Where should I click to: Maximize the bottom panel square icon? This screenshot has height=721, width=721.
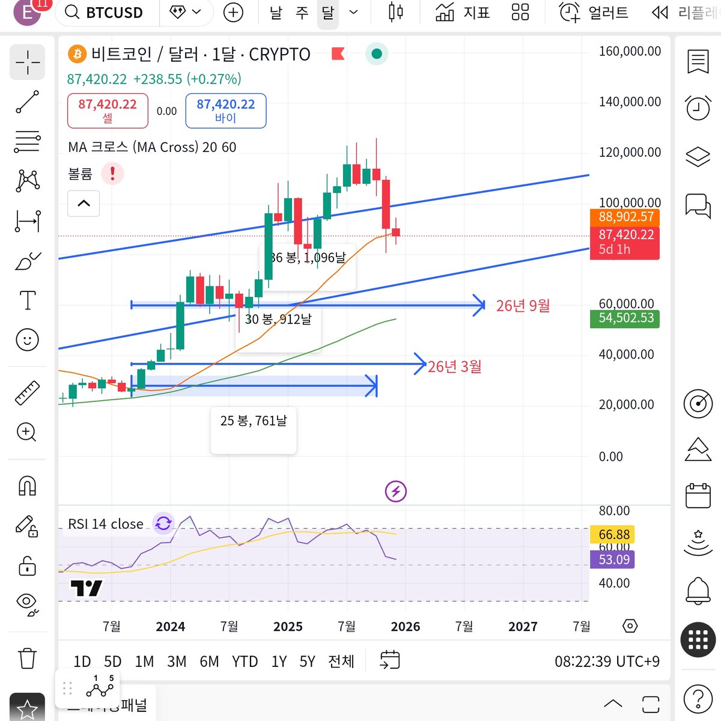tap(651, 703)
